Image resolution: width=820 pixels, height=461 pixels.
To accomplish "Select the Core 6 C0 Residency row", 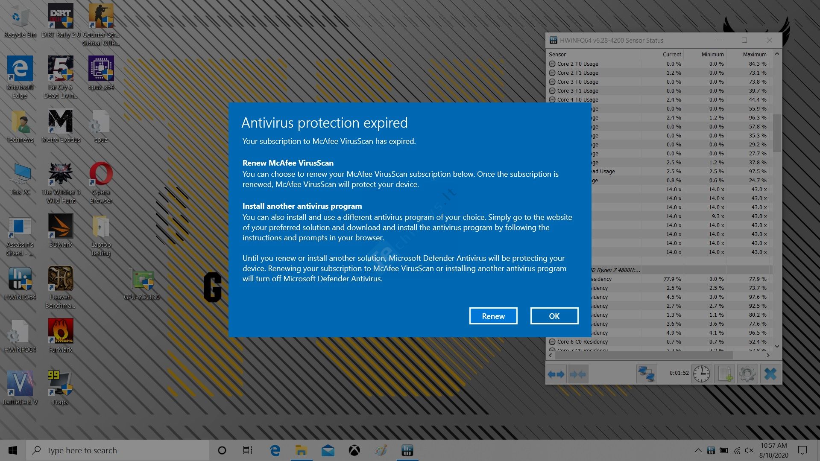I will coord(659,341).
